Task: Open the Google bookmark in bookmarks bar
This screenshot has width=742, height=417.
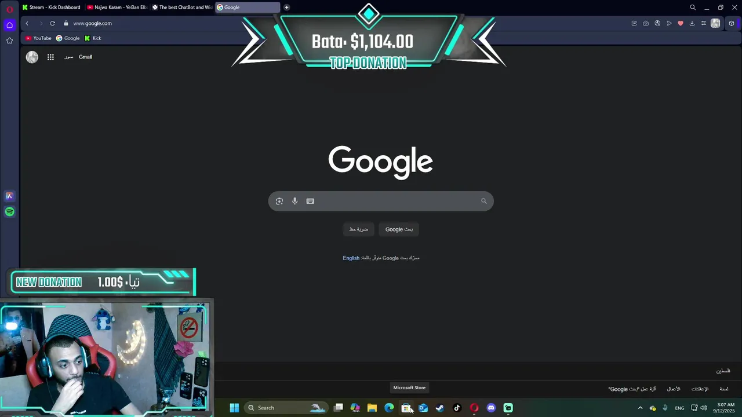Action: tap(68, 38)
